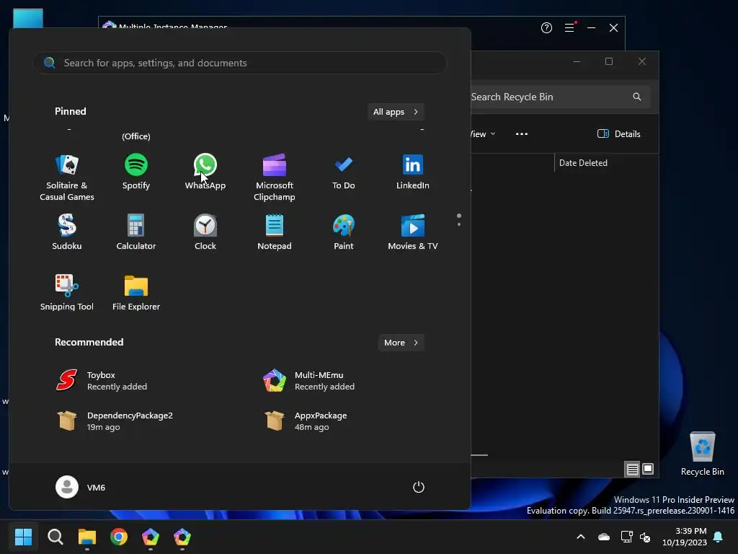This screenshot has width=738, height=554.
Task: Open File Explorer on taskbar
Action: 87,537
